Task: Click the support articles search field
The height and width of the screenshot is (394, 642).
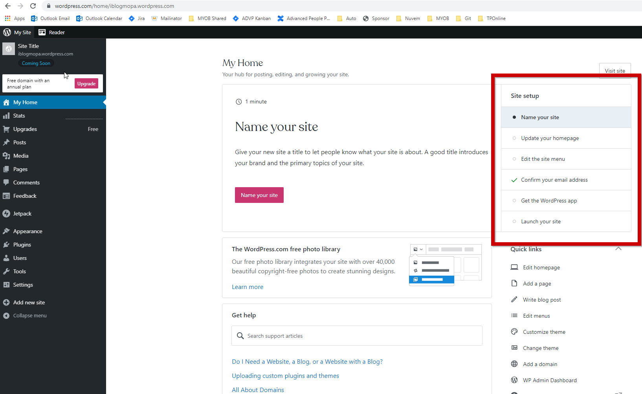Action: point(356,335)
